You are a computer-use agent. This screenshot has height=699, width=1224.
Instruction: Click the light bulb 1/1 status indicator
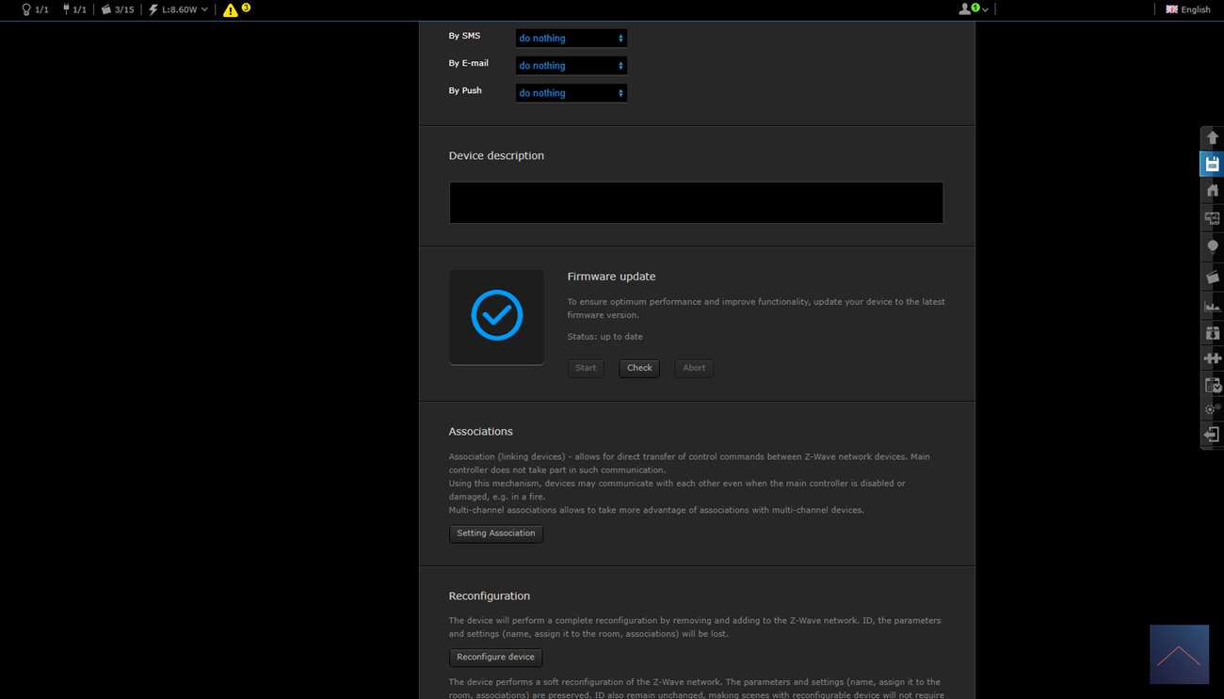click(x=35, y=9)
